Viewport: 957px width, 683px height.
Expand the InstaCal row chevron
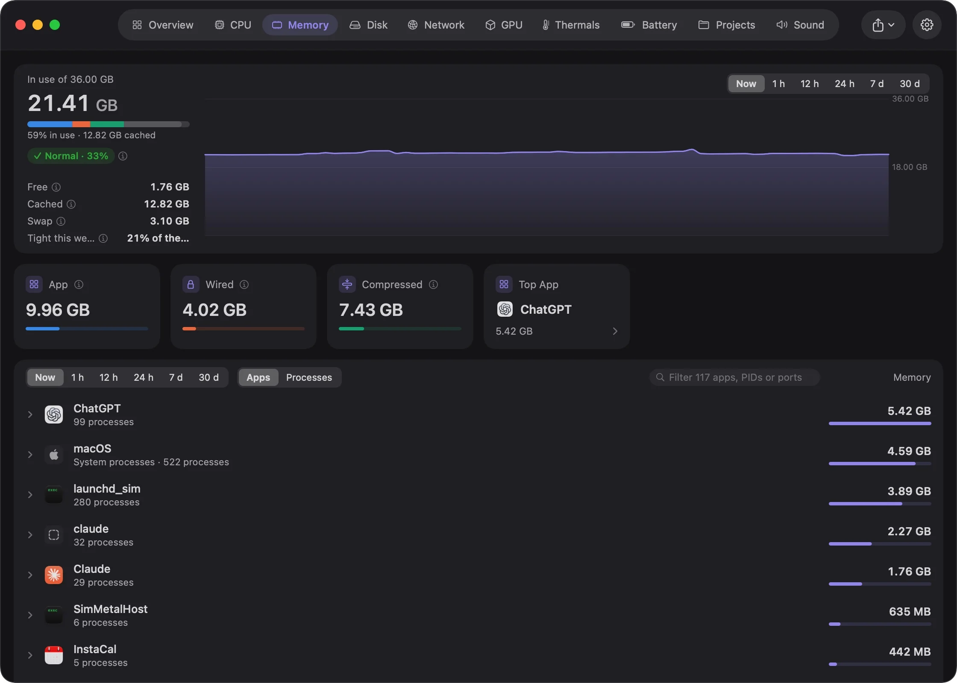pyautogui.click(x=30, y=655)
